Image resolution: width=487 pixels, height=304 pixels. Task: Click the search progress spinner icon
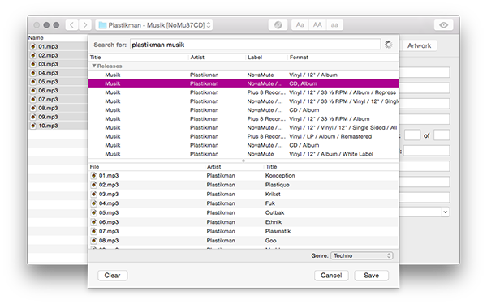pos(388,45)
